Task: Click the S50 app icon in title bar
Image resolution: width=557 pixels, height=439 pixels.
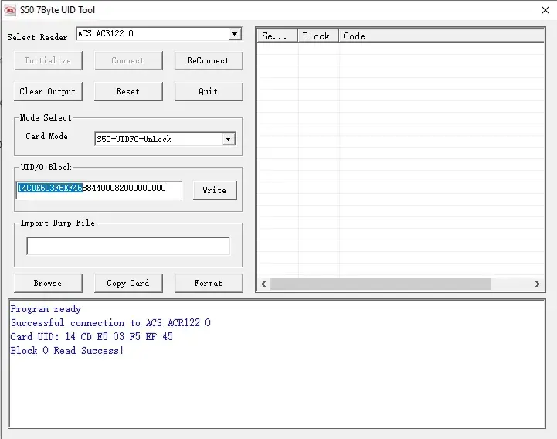Action: tap(9, 10)
